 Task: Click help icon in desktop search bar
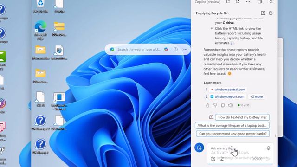[175, 50]
